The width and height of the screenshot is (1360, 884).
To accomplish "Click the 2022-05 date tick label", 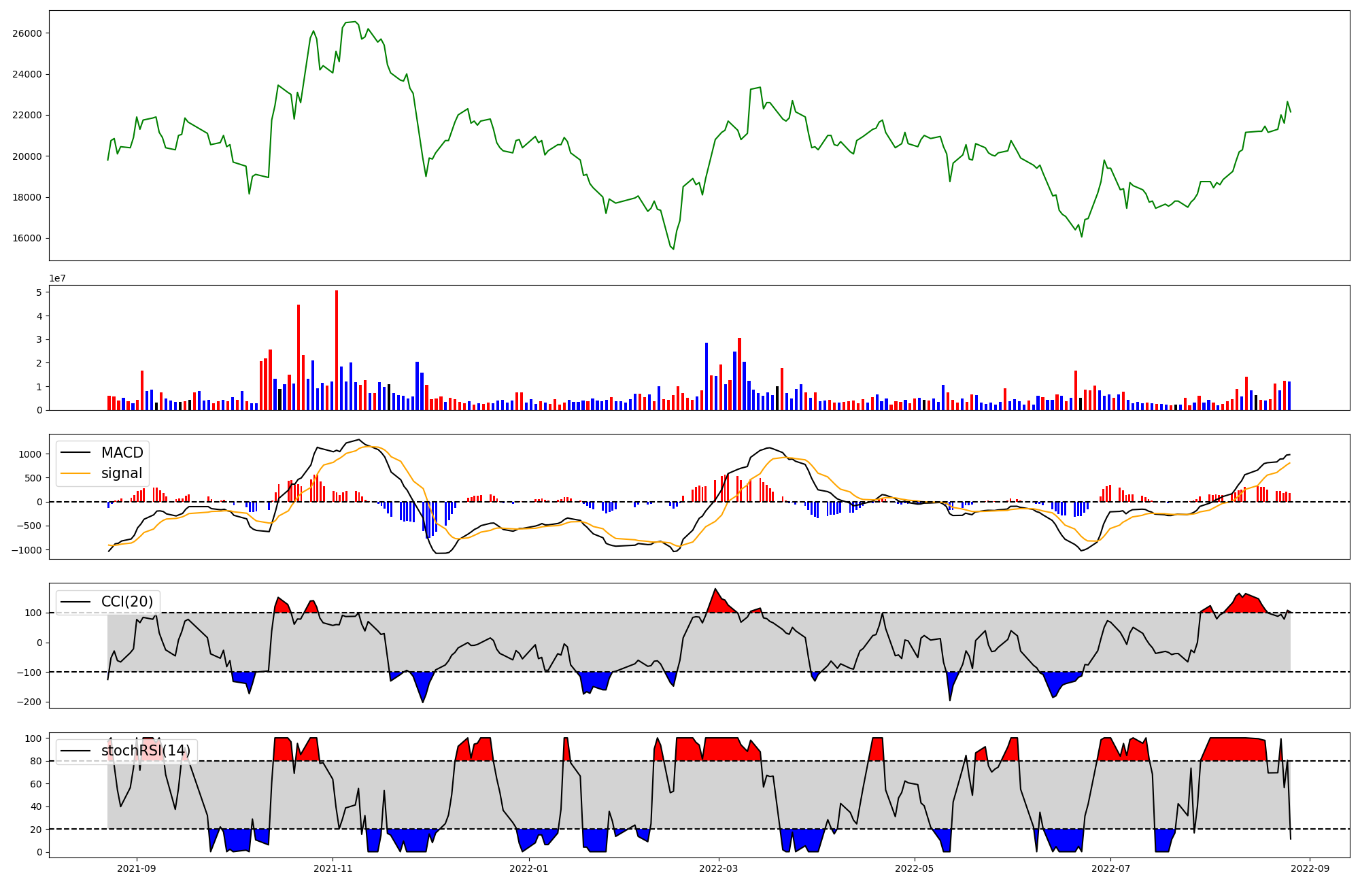I will pos(914,868).
